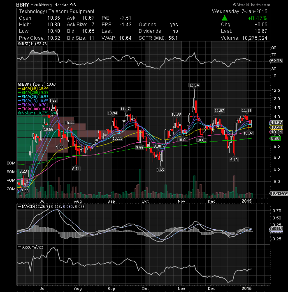
Task: Click the Open 10.65 value
Action: pyautogui.click(x=53, y=18)
